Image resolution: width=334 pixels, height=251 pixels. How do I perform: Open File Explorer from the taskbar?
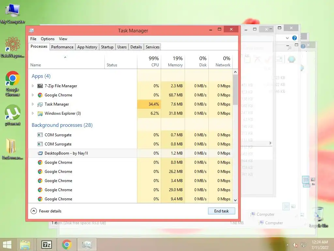[x=25, y=244]
